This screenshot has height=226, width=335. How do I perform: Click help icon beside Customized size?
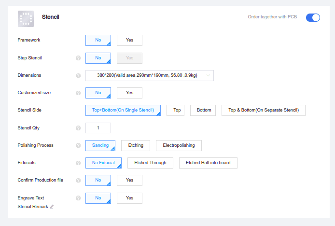(78, 93)
